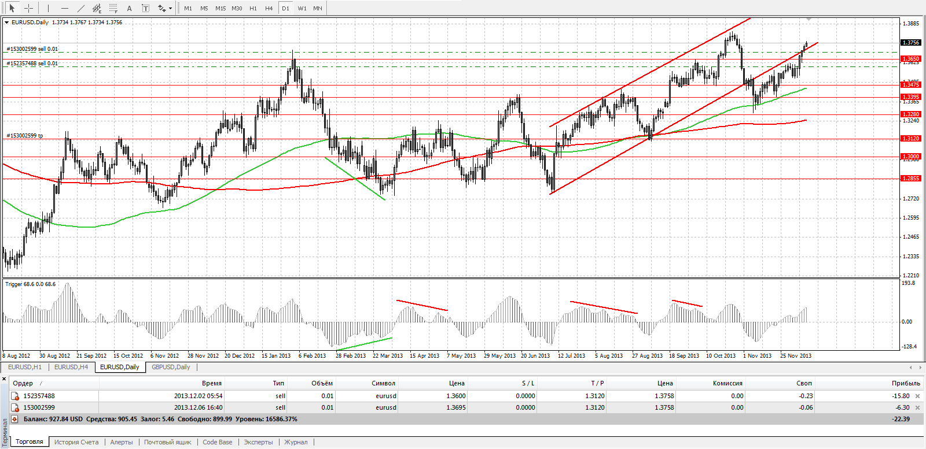
Task: Toggle the H4 timeframe button
Action: [x=269, y=8]
